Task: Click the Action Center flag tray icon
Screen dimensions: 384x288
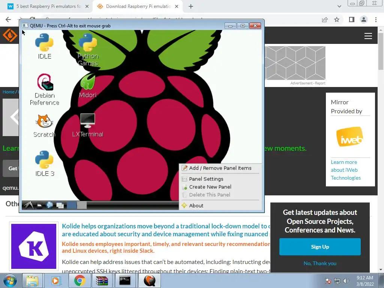Action: pyautogui.click(x=328, y=281)
